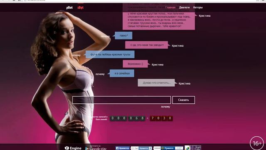Go to the Главная menu item
Viewport: 266px width, 150px height.
(170, 7)
